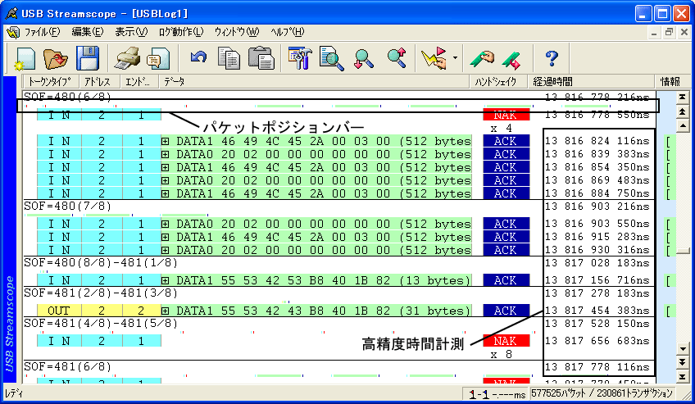
Task: Click the Undo arrow icon
Action: (198, 57)
